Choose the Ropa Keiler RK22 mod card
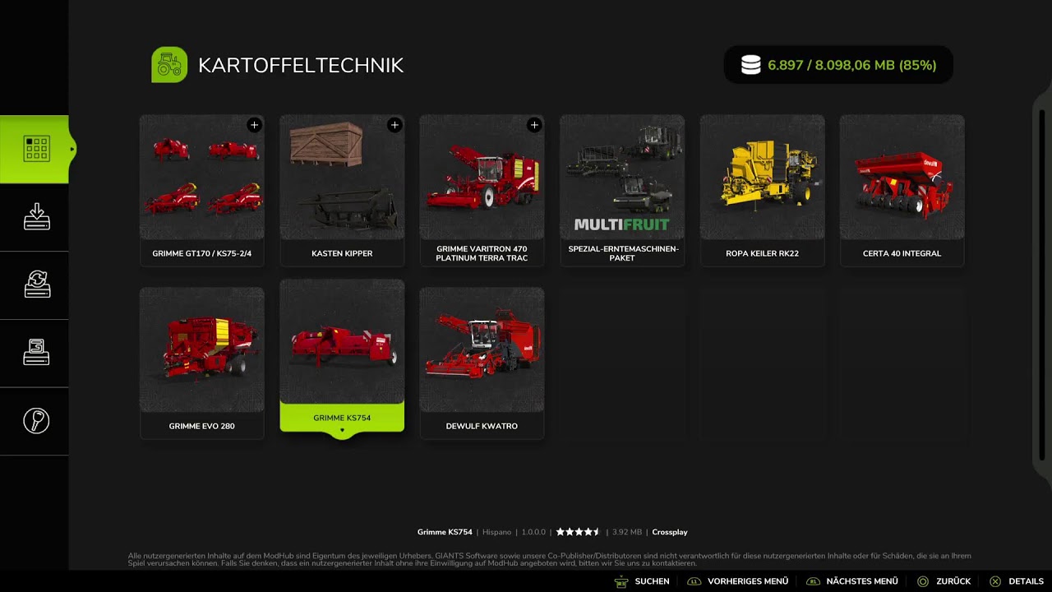Viewport: 1052px width, 592px height. 762,191
